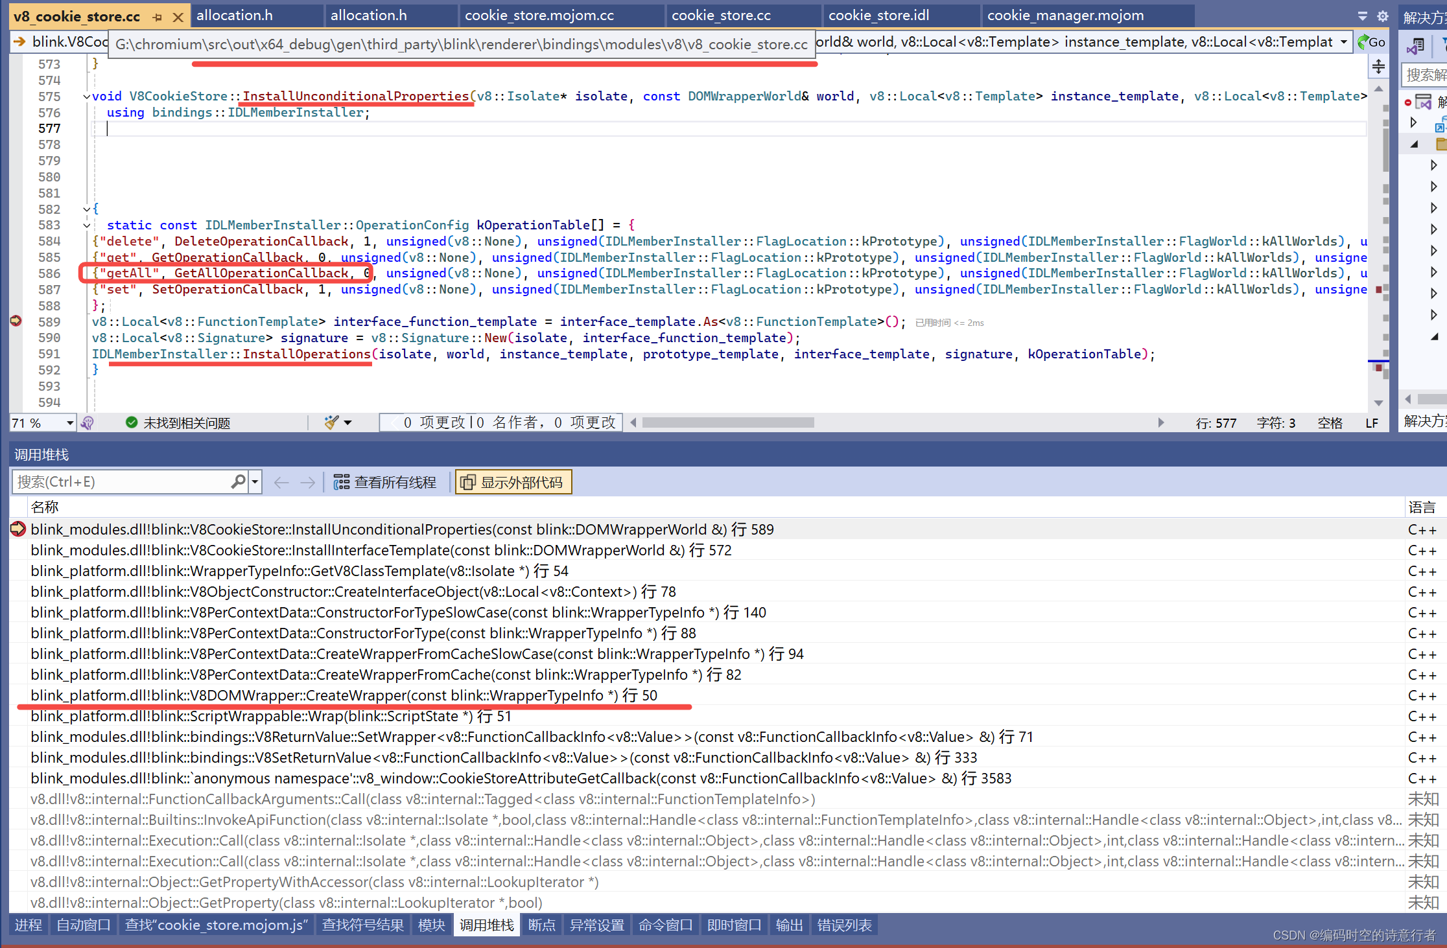Click the editor scroll-left arrow
This screenshot has height=948, width=1447.
coord(633,422)
